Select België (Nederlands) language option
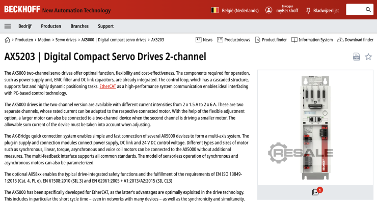The height and width of the screenshot is (206, 377). coord(240,11)
